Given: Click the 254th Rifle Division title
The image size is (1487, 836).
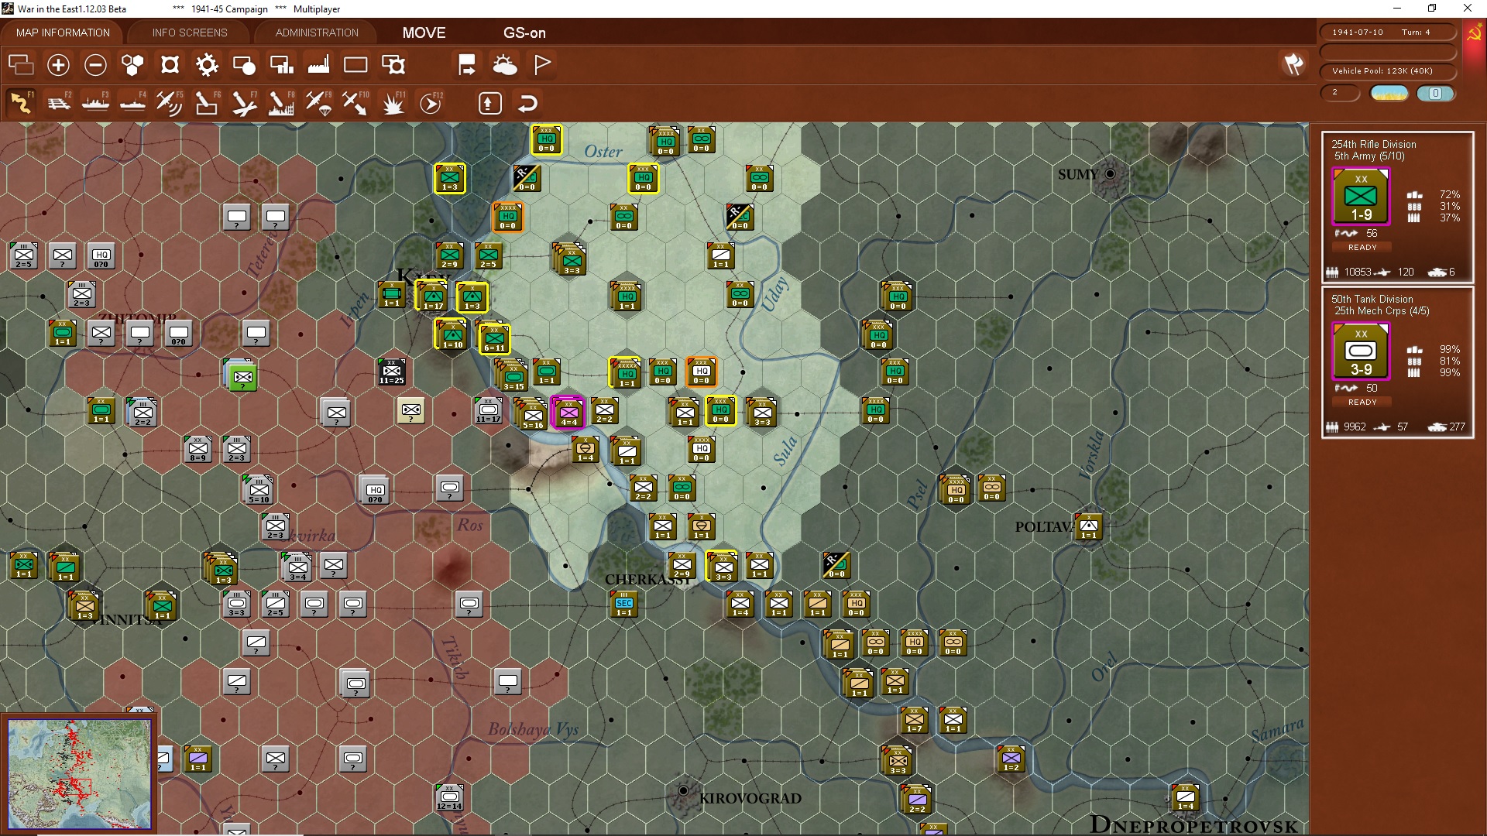Looking at the screenshot, I should (1373, 144).
